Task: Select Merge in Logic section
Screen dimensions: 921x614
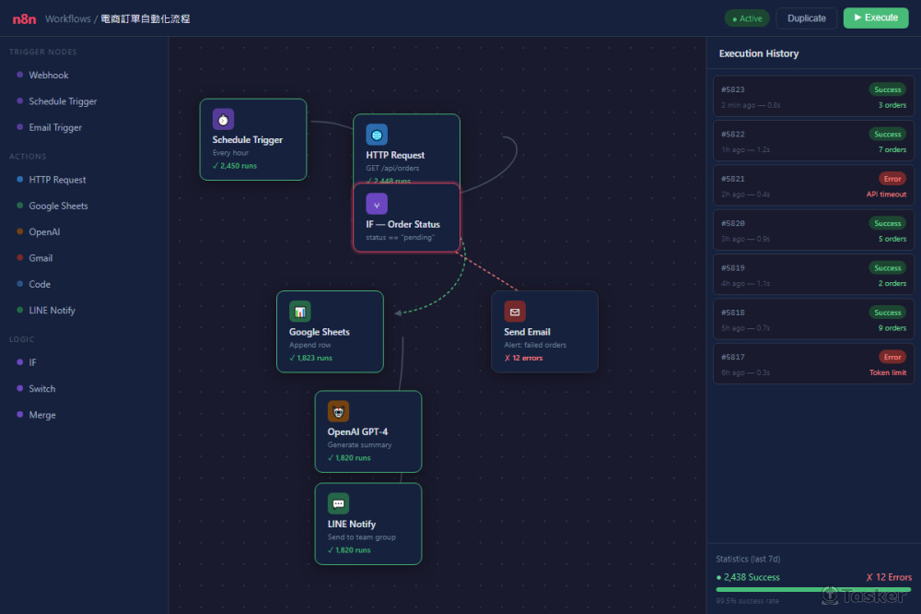Action: [x=41, y=415]
